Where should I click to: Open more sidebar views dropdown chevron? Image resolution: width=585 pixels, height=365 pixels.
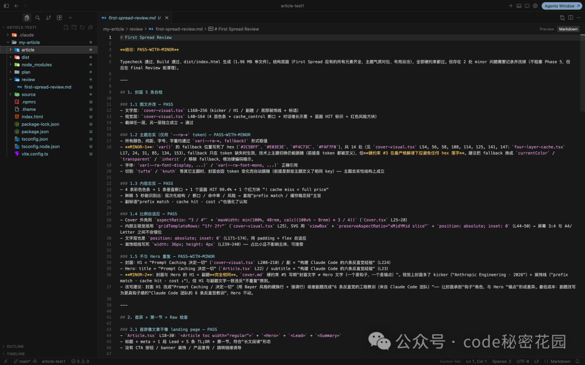70,17
